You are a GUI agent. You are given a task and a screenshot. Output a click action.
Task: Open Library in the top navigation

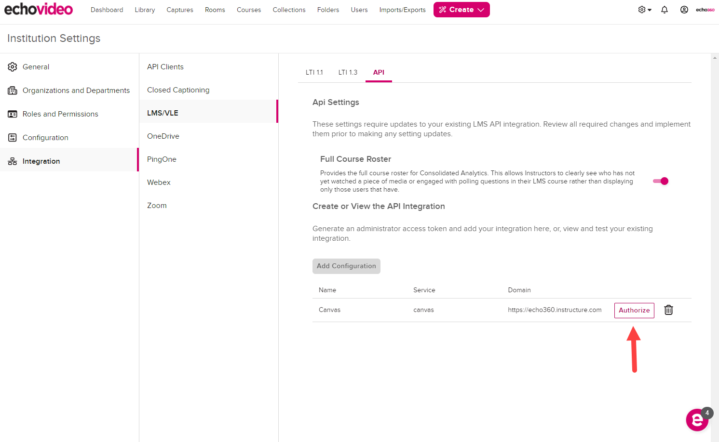tap(145, 10)
